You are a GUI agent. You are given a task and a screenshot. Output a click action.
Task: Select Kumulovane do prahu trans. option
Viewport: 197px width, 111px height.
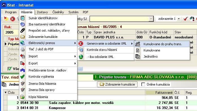(x=162, y=44)
